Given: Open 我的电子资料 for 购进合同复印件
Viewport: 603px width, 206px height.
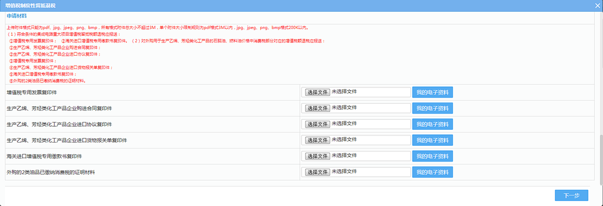Looking at the screenshot, I should 432,109.
